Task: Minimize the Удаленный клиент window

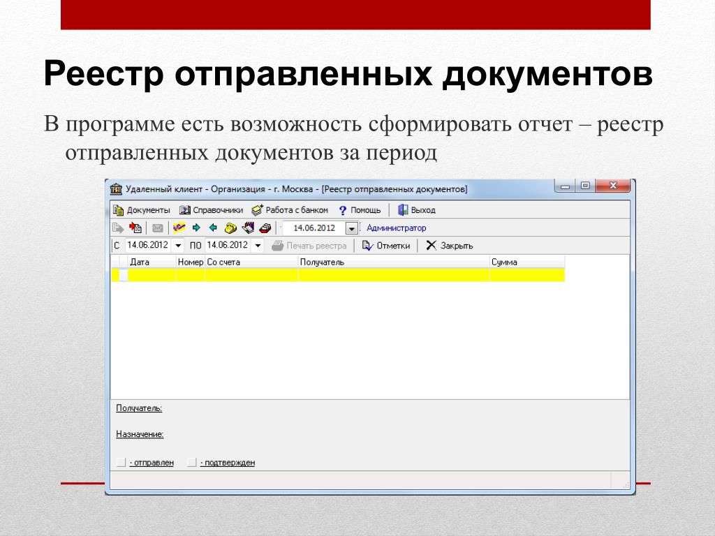Action: [566, 186]
